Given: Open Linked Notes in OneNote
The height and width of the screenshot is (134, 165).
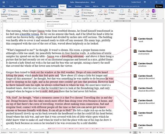Looking at the screenshot, I should tap(154, 13).
